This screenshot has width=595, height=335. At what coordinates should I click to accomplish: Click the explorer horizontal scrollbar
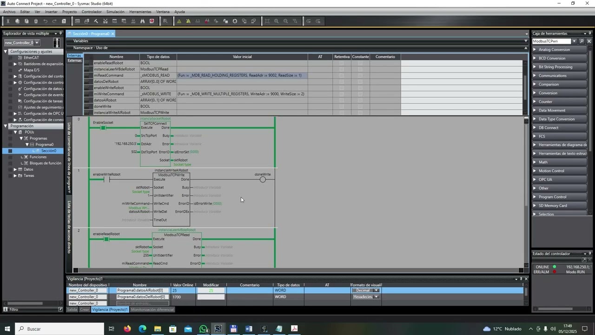(26, 303)
